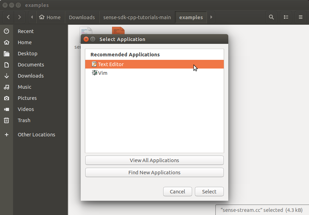Viewport: 309px width, 215px height.
Task: Maximize the Select Application dialog
Action: 93,39
